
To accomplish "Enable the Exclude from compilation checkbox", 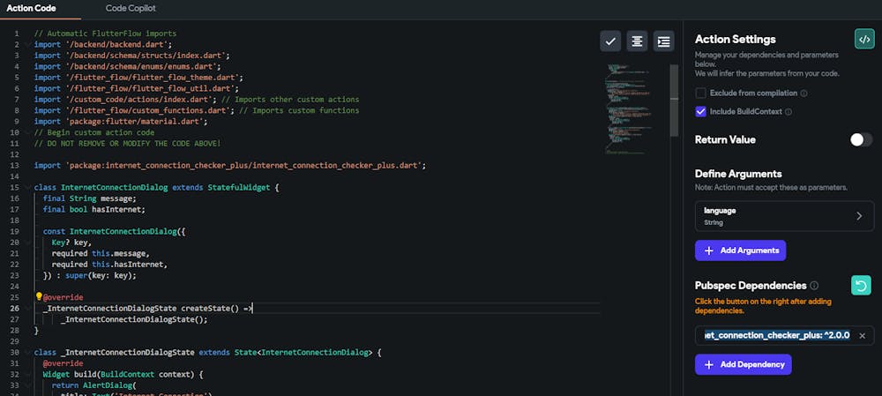I will point(700,93).
